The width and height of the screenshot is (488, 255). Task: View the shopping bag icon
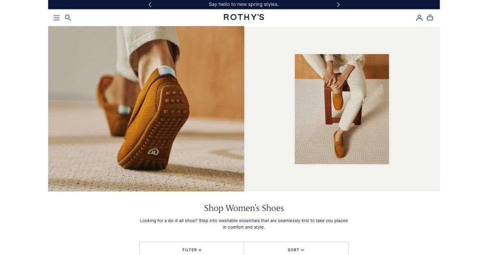[x=430, y=17]
